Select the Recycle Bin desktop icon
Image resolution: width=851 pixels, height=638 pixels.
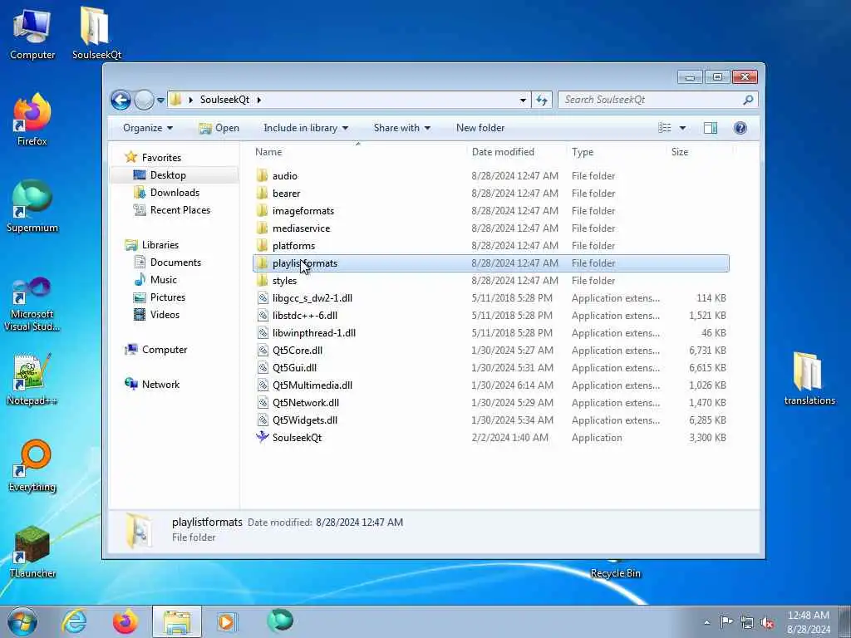[x=615, y=570]
